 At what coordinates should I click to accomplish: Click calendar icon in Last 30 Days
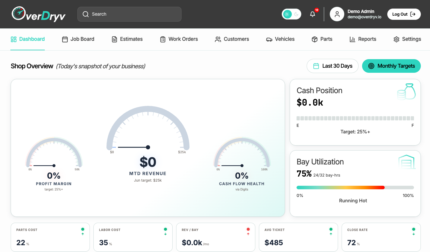(x=316, y=66)
